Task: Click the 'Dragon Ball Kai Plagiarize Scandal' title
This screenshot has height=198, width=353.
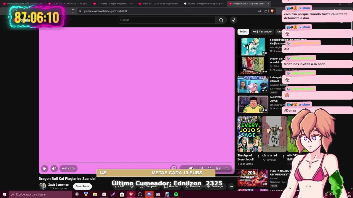Action: (67, 178)
